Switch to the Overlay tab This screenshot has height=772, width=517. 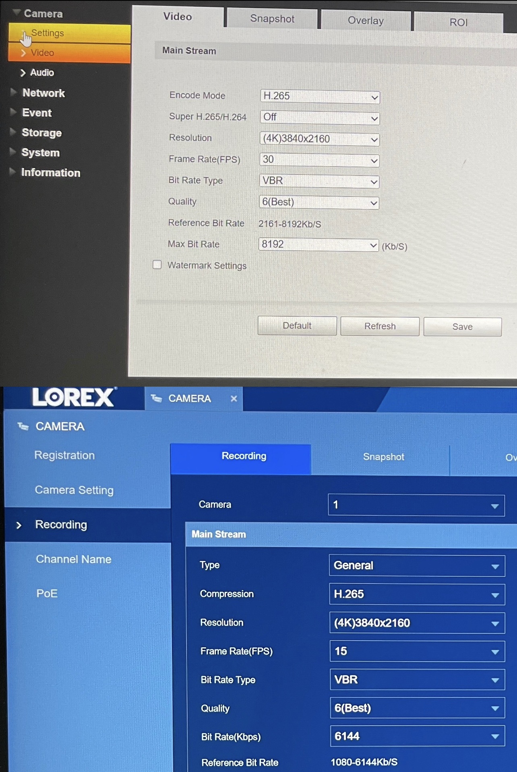(x=365, y=21)
